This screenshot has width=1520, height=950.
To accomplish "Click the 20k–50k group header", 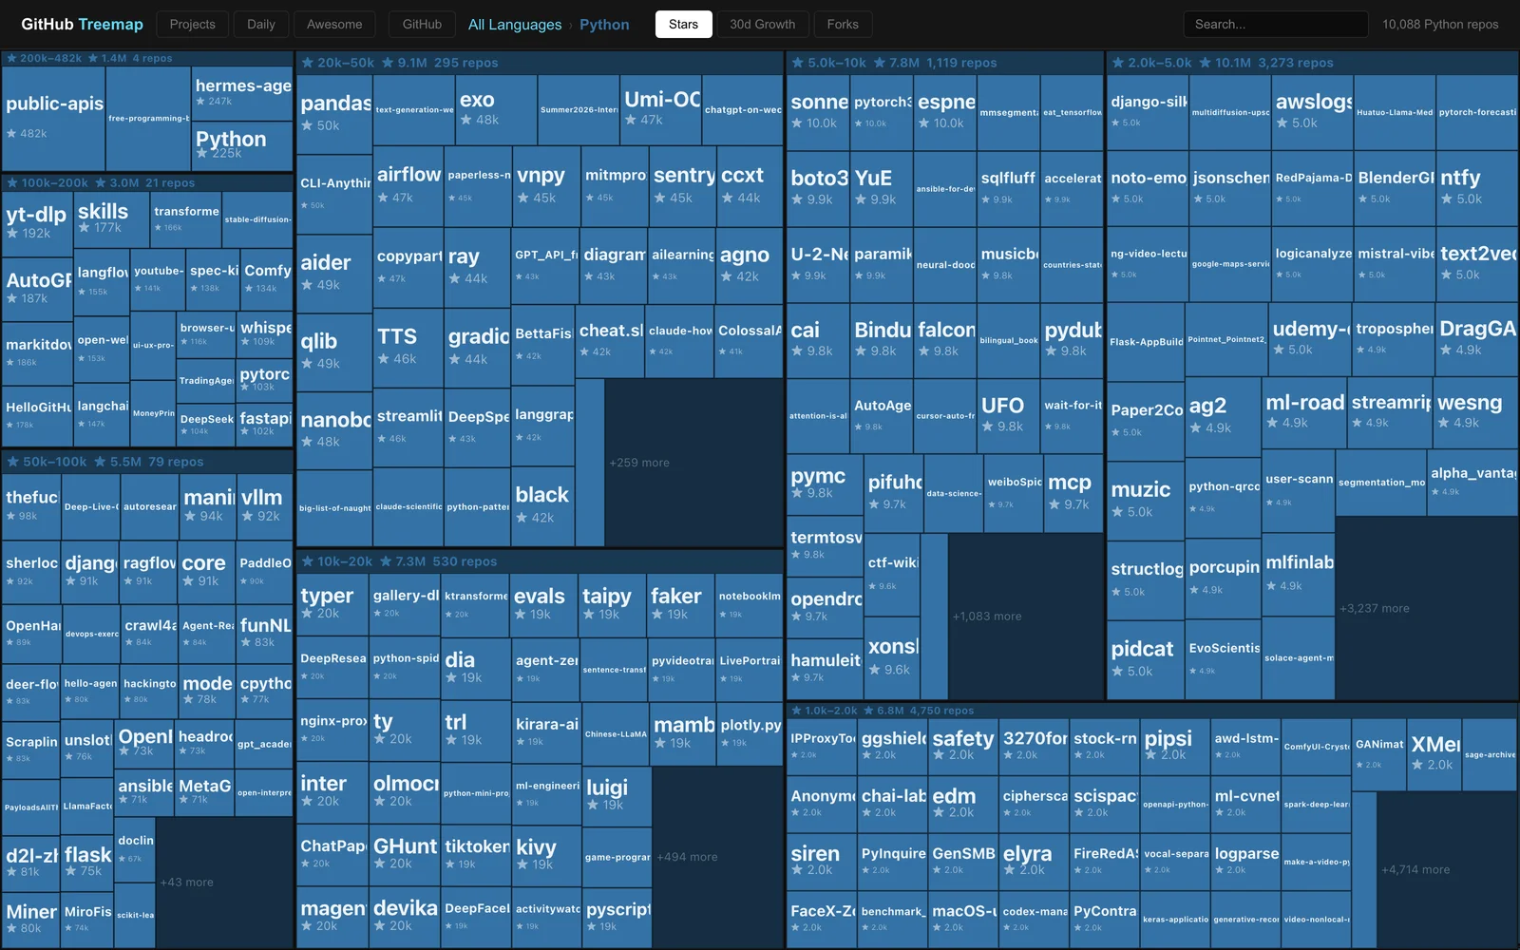I will (x=540, y=63).
